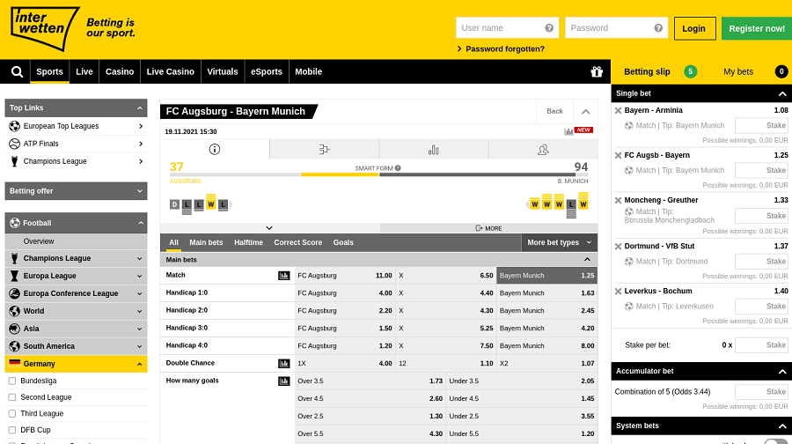This screenshot has width=792, height=444.
Task: Click the help icon in Password field
Action: 658,28
